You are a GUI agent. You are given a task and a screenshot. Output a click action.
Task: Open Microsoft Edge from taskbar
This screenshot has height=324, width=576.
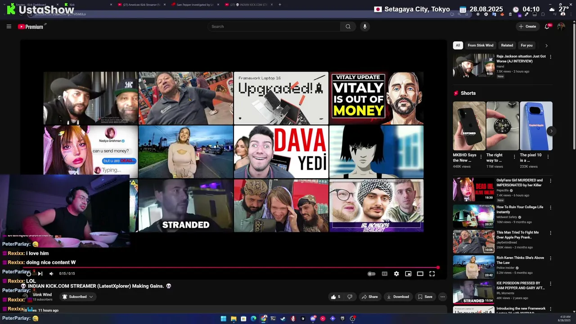coord(253,319)
